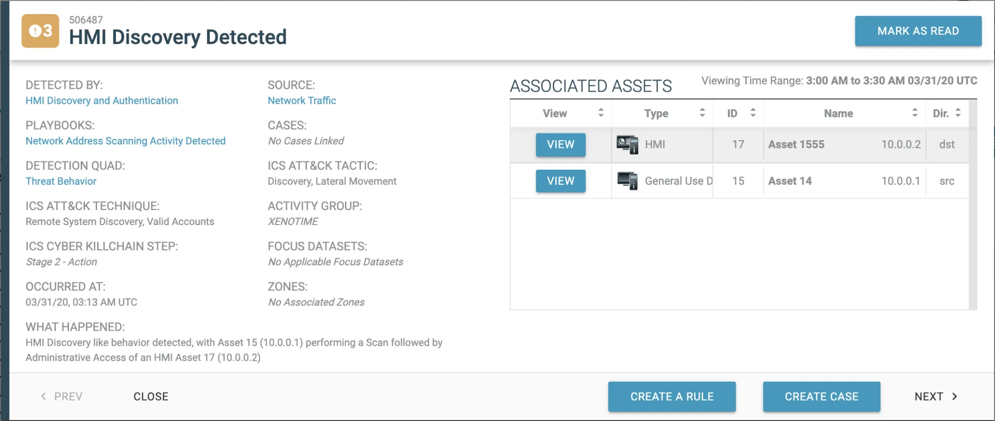Open HMI Discovery and Authentication detection link

[x=102, y=100]
